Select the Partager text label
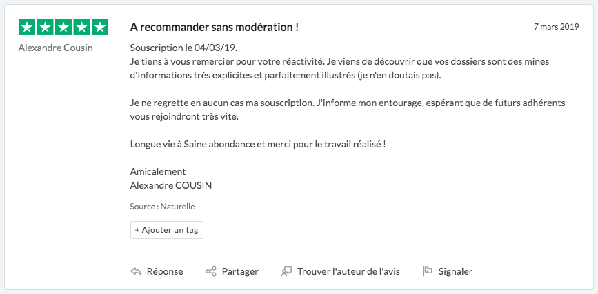The image size is (598, 294). [240, 271]
